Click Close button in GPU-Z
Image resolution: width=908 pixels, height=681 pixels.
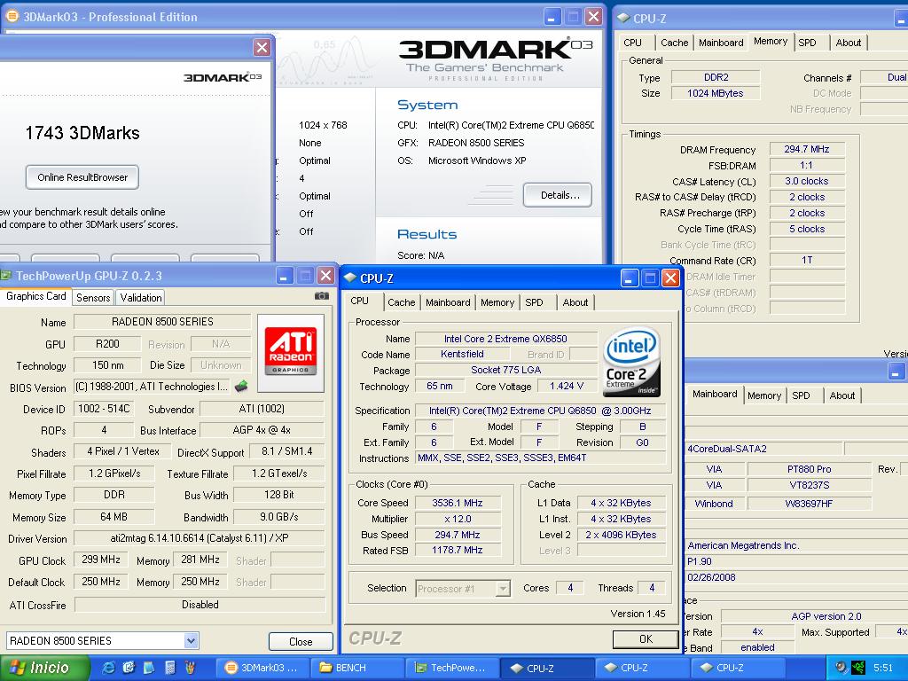(x=301, y=642)
